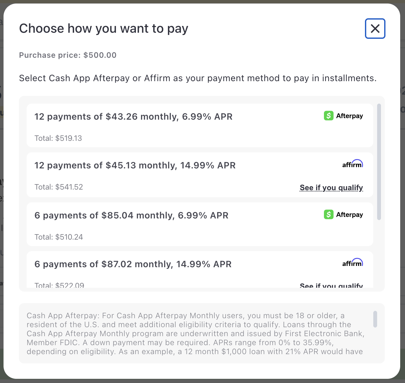
Task: Click the Affirm arc logo beside 14.99% APR plan
Action: (352, 164)
